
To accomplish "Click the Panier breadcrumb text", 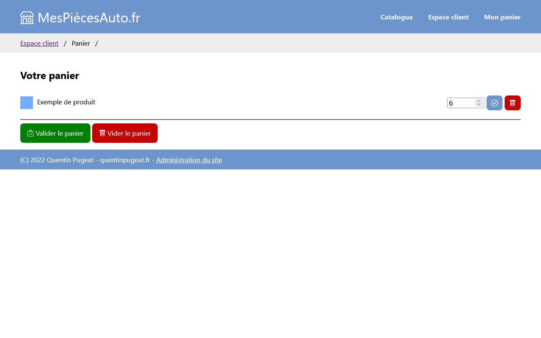I will pos(81,43).
